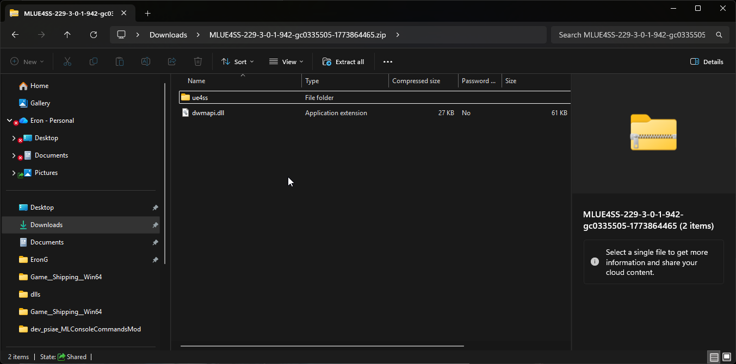Go back to previous folder
The height and width of the screenshot is (364, 736).
pos(15,35)
